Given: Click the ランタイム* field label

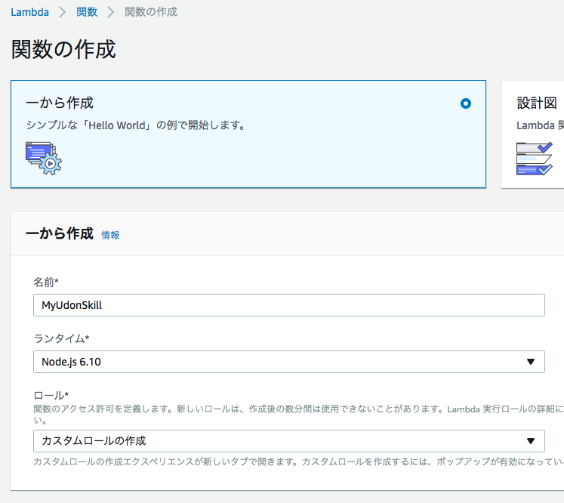Looking at the screenshot, I should point(61,338).
